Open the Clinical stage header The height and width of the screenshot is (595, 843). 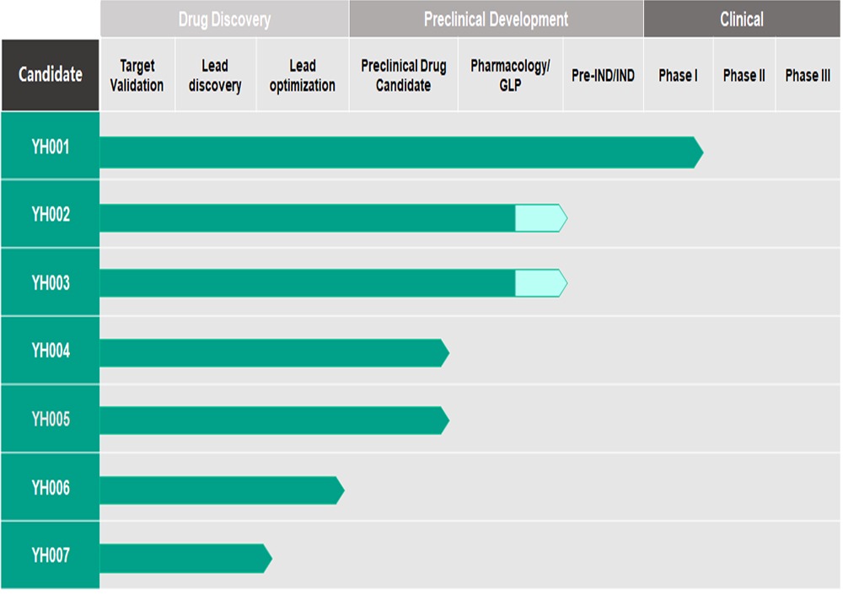742,19
